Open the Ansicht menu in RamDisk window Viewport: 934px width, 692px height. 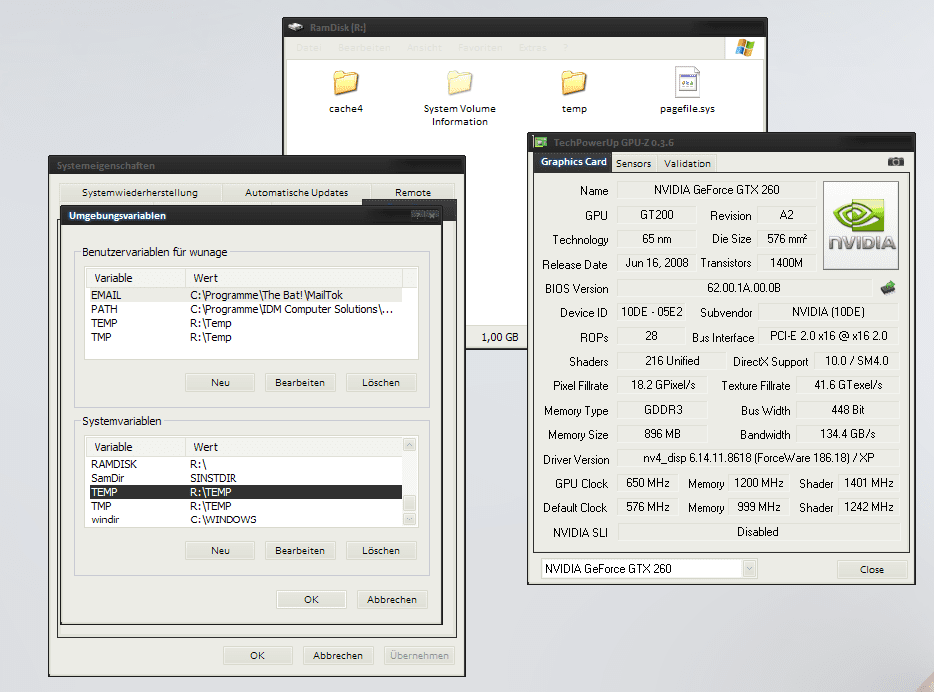(x=424, y=47)
